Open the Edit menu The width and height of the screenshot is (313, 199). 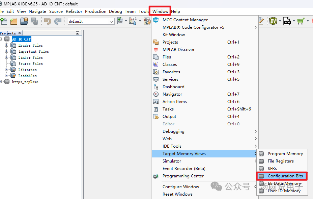coord(10,11)
